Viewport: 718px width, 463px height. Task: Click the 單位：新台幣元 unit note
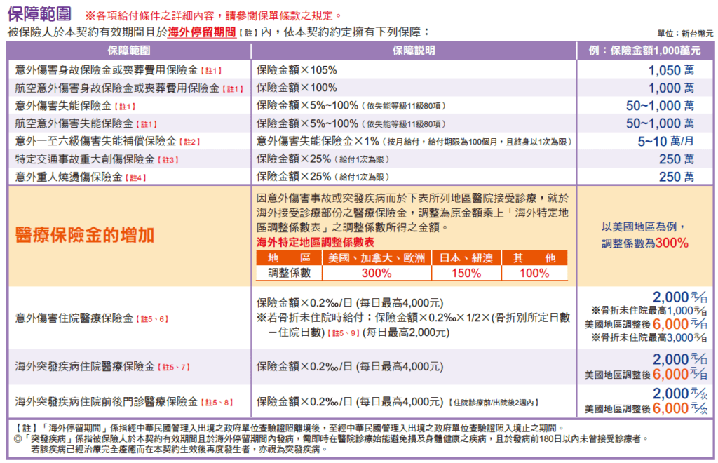pos(685,34)
